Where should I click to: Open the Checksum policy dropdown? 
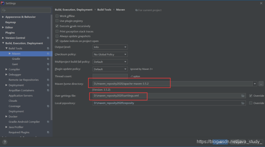coord(110,54)
